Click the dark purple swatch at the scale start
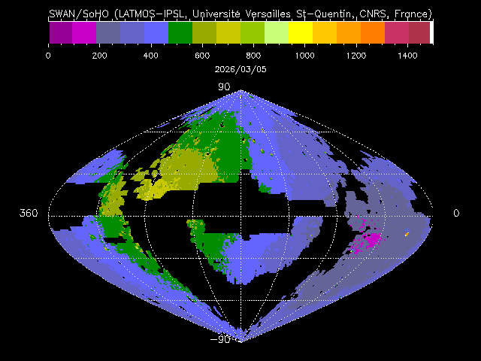481x361 pixels. [60, 32]
